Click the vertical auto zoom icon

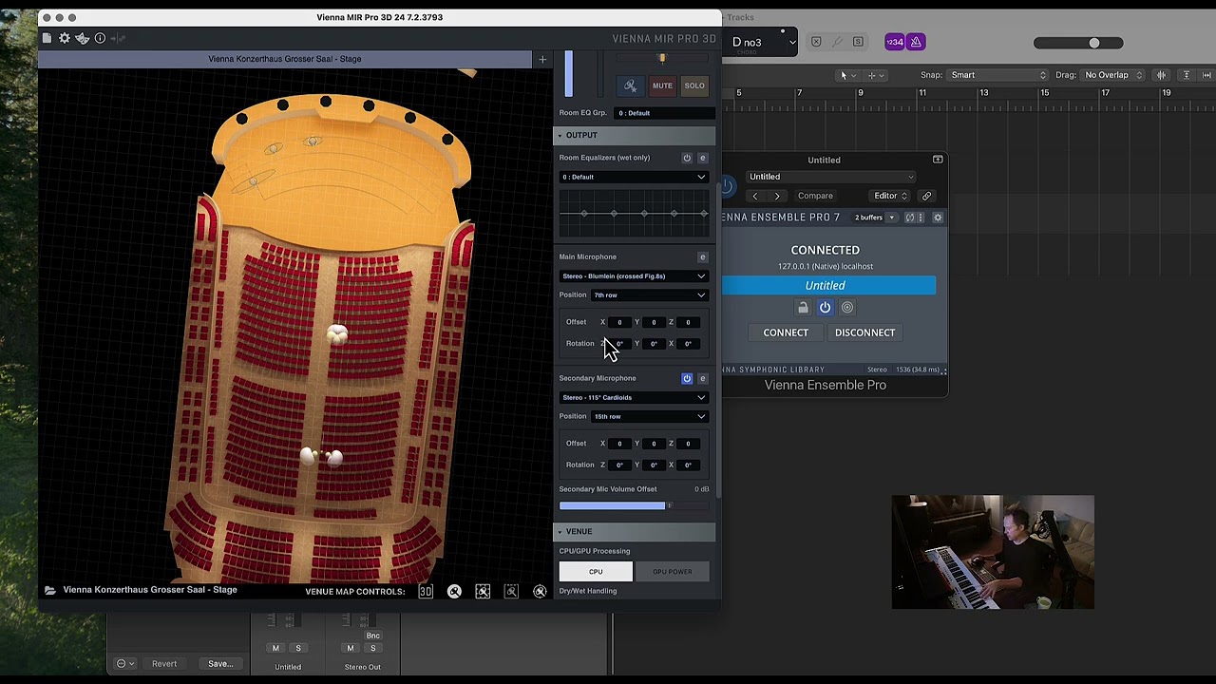1187,75
